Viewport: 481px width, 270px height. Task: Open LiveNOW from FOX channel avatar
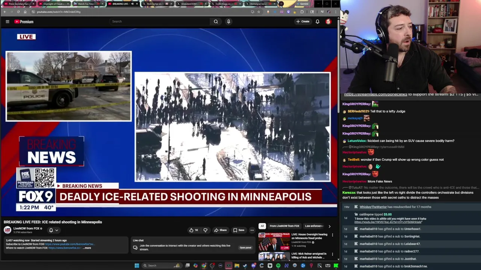click(8, 230)
